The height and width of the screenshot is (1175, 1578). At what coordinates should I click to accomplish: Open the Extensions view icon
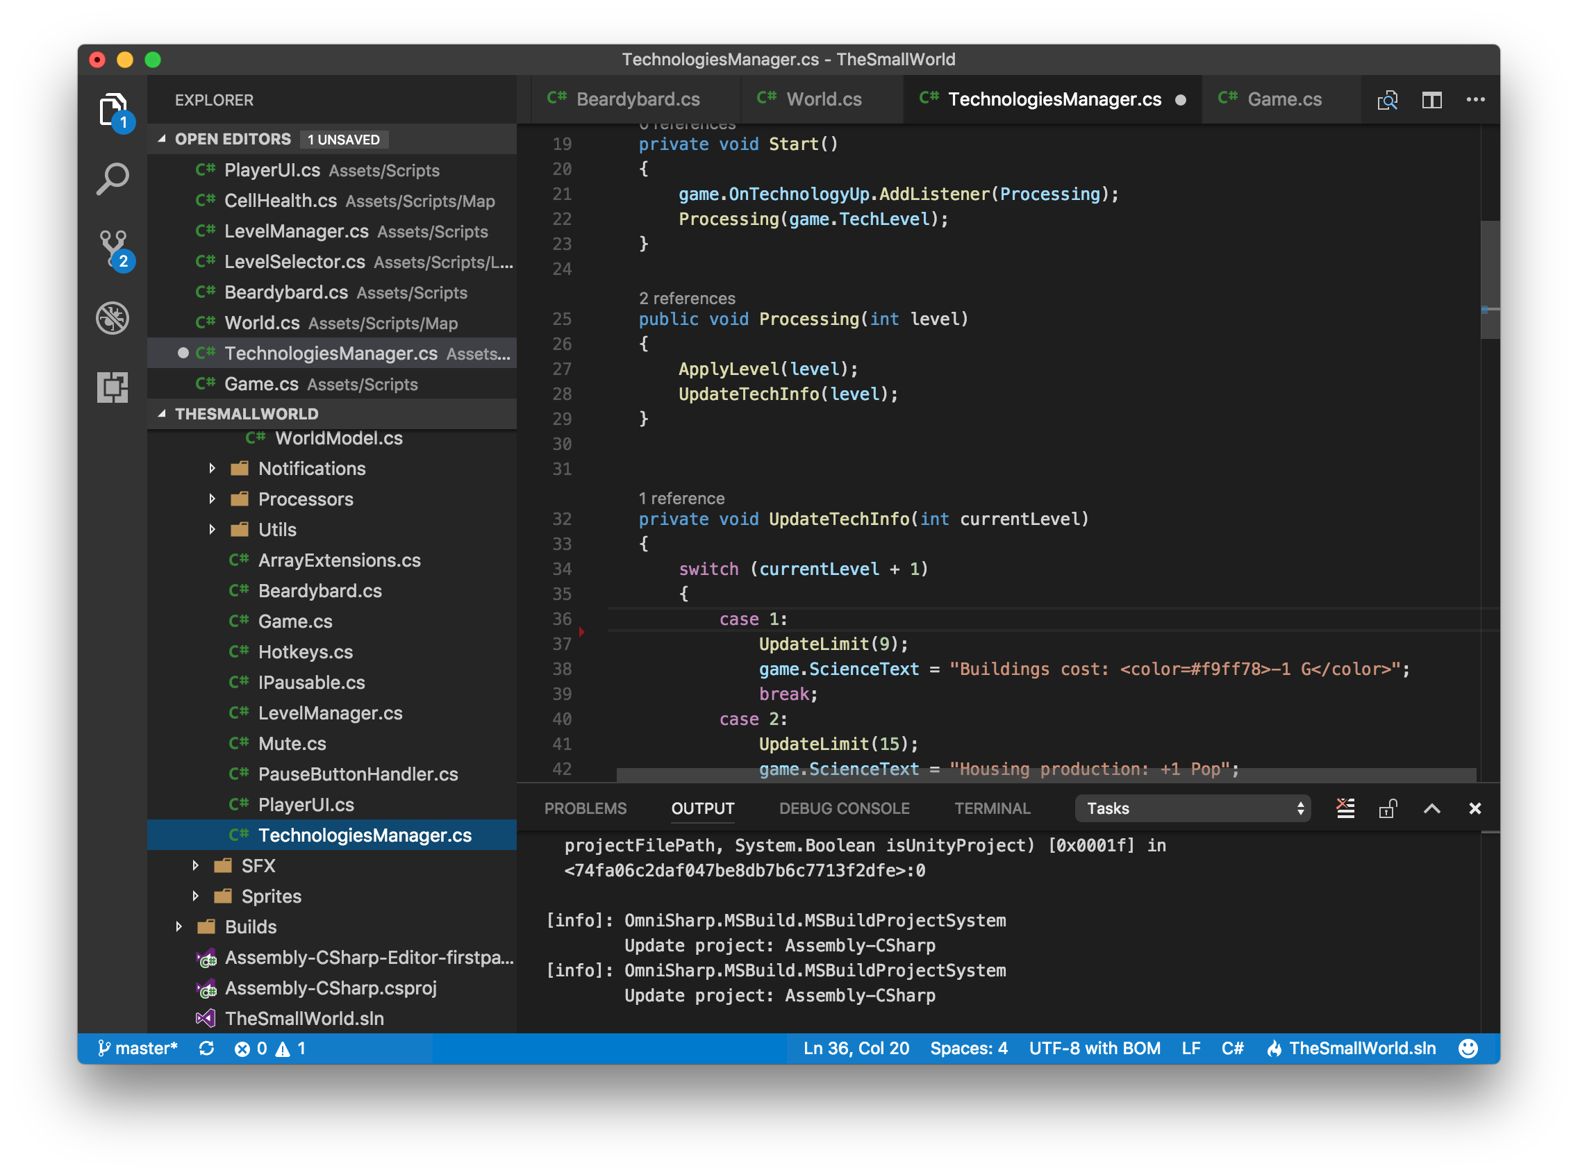[x=113, y=387]
